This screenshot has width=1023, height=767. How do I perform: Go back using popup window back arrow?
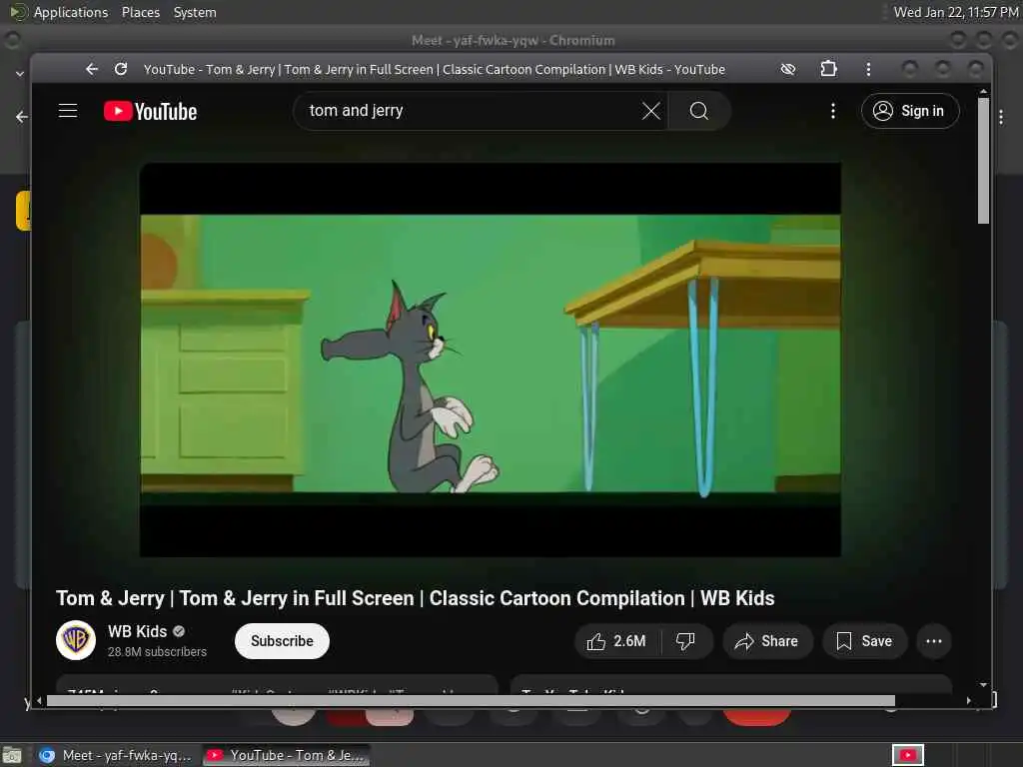[91, 69]
